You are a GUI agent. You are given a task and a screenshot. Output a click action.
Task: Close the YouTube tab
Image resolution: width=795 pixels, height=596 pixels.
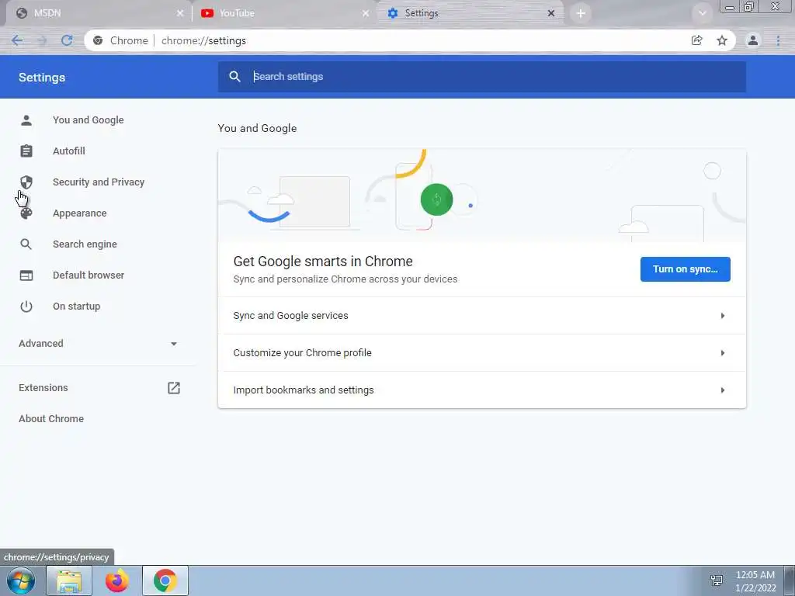click(x=366, y=13)
